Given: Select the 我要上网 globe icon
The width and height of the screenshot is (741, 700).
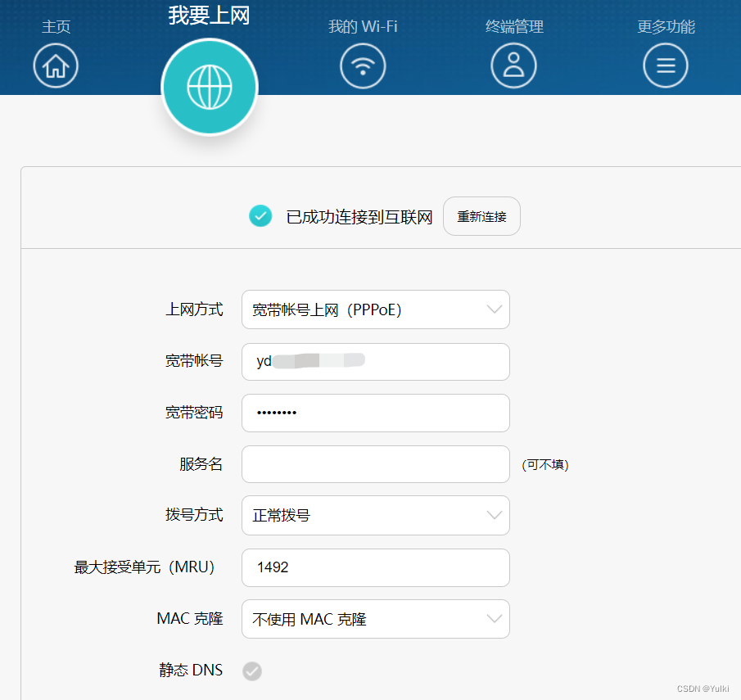Looking at the screenshot, I should [210, 86].
